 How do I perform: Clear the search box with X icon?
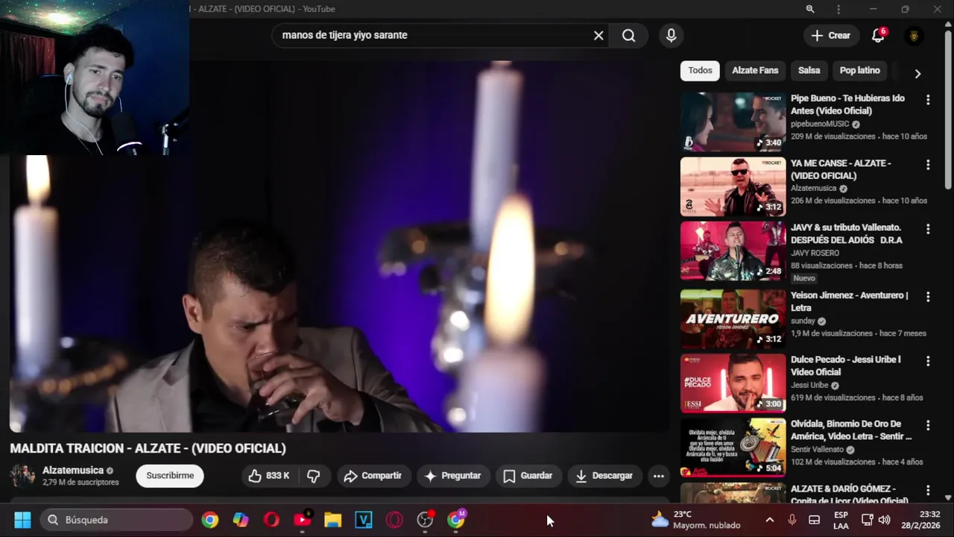598,35
